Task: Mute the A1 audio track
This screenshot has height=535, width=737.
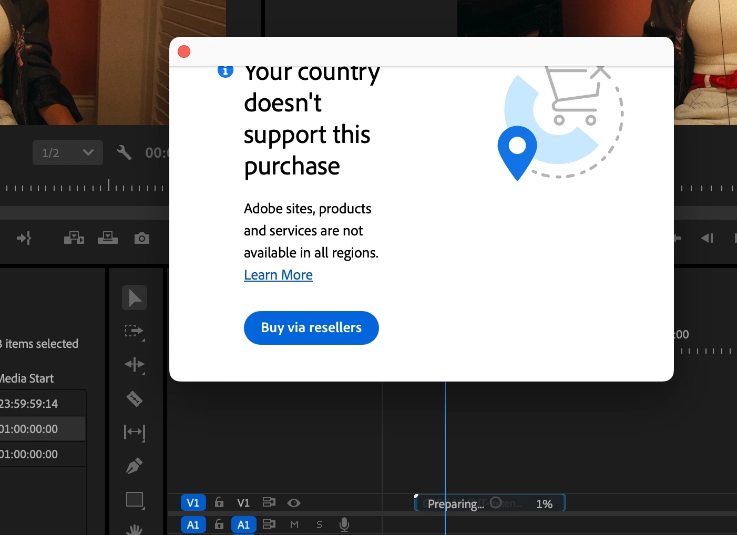Action: click(294, 524)
